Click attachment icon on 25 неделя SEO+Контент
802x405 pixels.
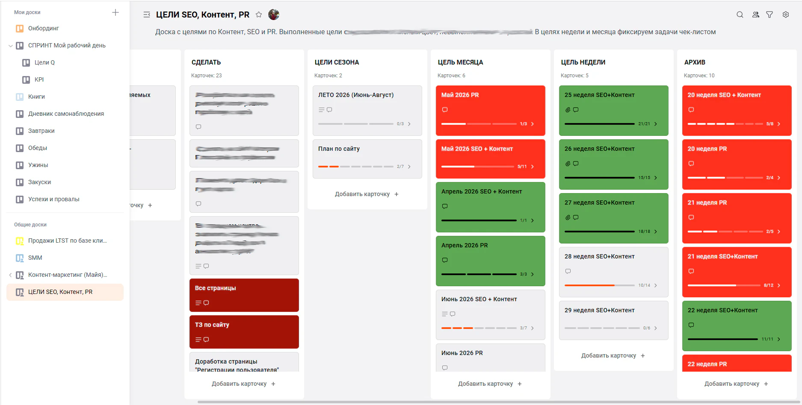pos(568,110)
